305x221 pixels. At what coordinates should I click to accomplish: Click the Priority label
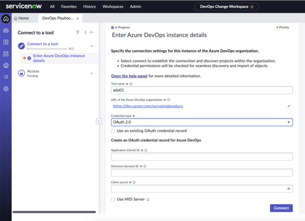284,28
